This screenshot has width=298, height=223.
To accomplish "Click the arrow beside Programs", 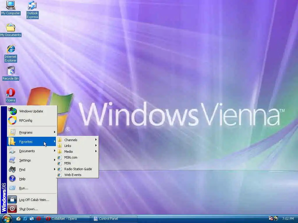I will pos(54,132).
